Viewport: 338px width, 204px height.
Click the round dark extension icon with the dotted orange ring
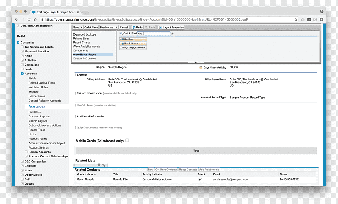pos(321,19)
